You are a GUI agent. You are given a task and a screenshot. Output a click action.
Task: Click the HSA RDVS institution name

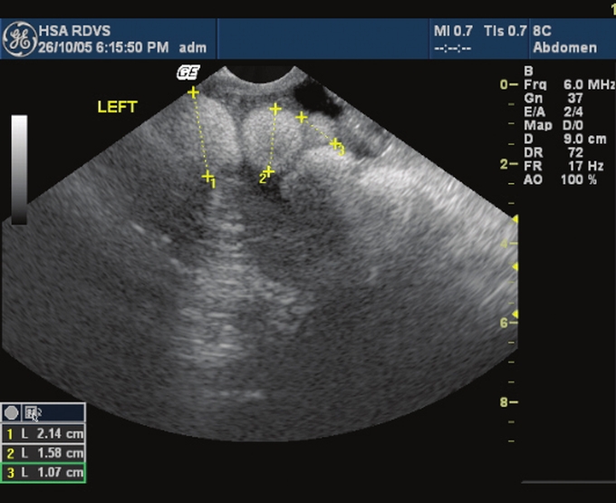74,31
